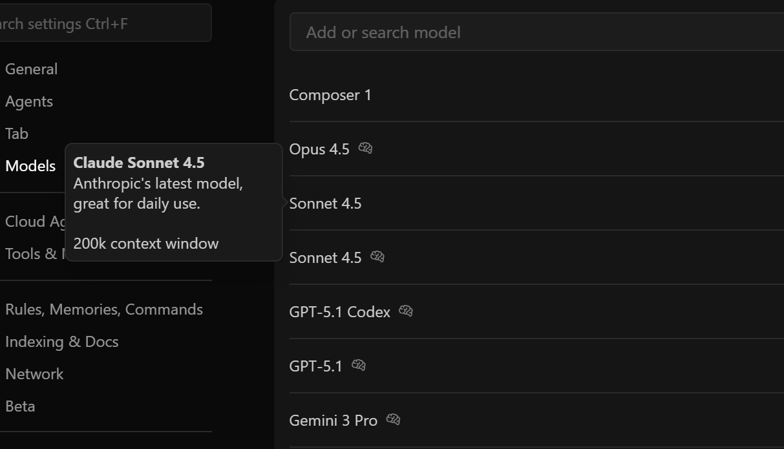Click the Sonnet 4.5 row without brain icon
Viewport: 784px width, 449px height.
(536, 204)
